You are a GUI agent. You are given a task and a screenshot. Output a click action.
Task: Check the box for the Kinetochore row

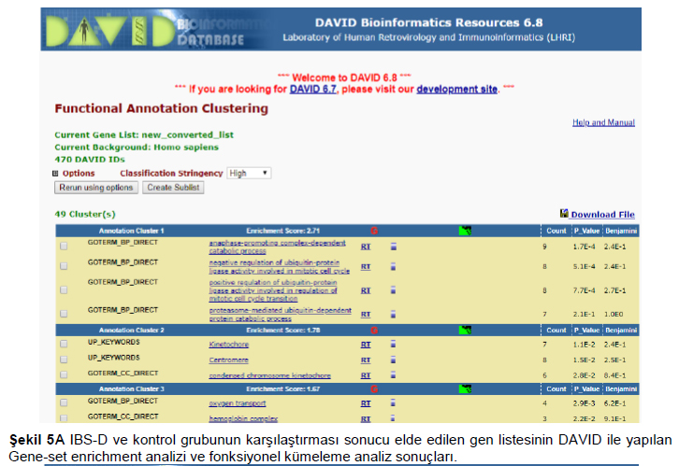64,344
